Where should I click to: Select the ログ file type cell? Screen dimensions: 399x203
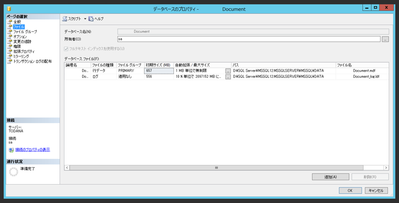[x=103, y=77]
